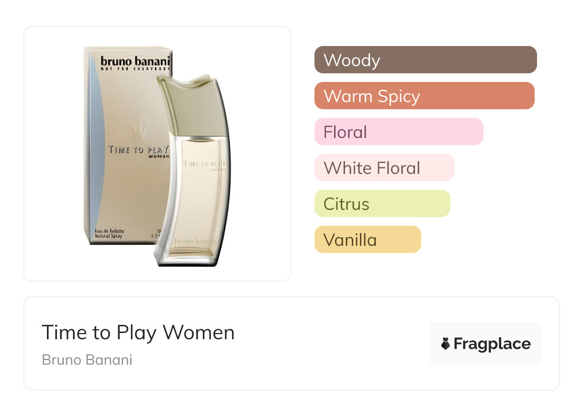The height and width of the screenshot is (414, 583).
Task: Click the label text on the bottle
Action: [204, 163]
